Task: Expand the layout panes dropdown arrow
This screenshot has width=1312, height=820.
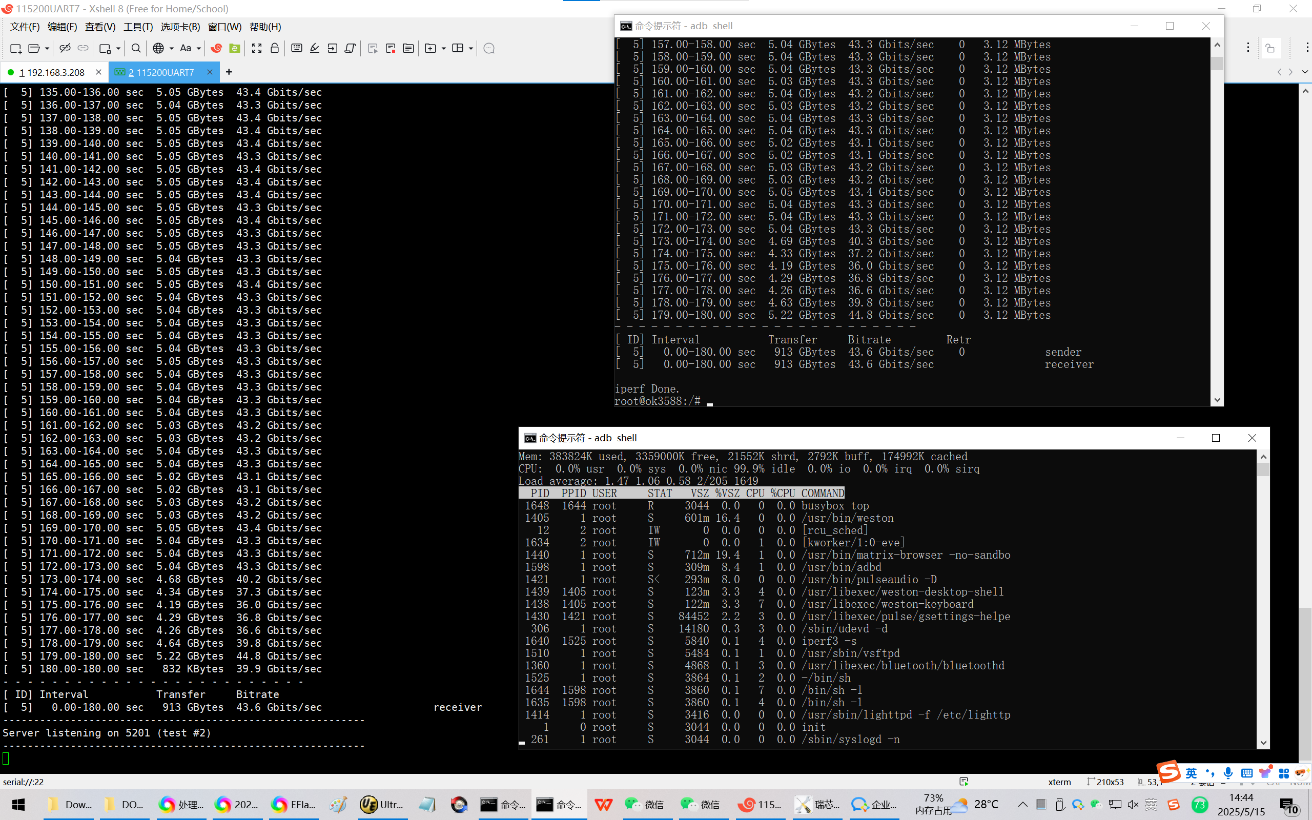Action: [470, 48]
